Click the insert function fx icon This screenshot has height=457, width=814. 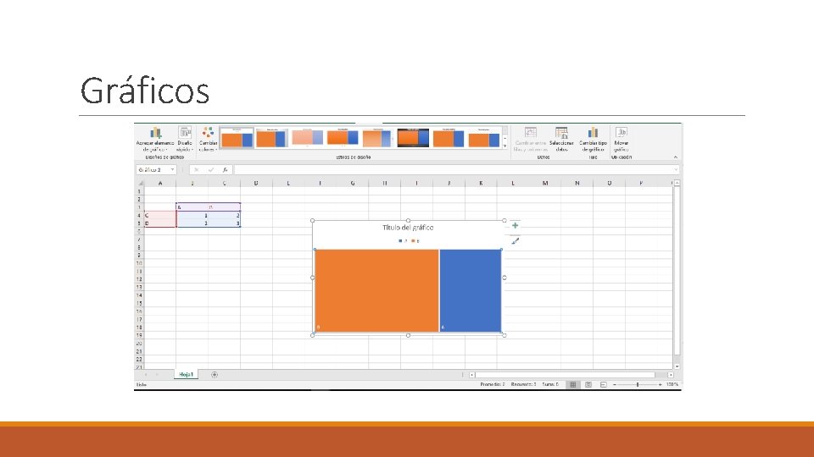pyautogui.click(x=225, y=170)
